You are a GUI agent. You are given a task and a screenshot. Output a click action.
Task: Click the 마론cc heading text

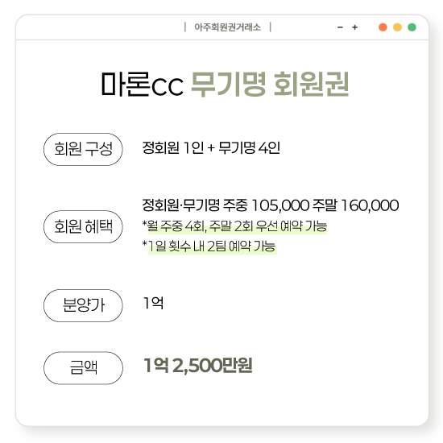tap(142, 84)
